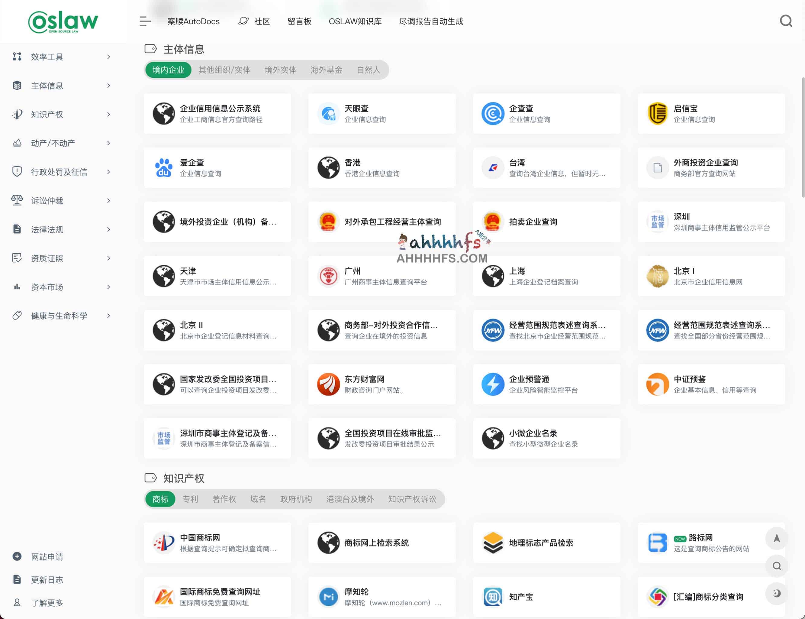805x619 pixels.
Task: Collapse sidebar with the hamburger menu icon
Action: (145, 21)
